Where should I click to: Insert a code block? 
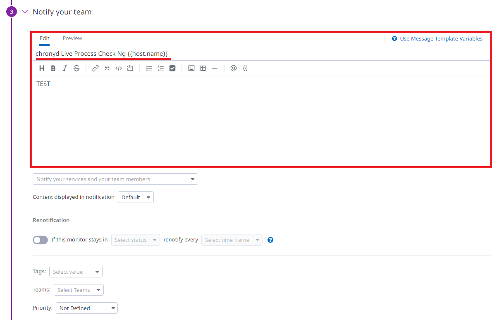pyautogui.click(x=130, y=68)
